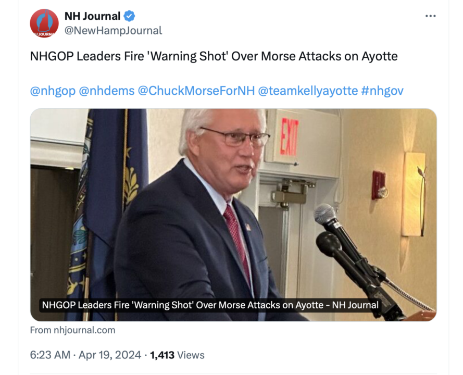This screenshot has width=463, height=375.
Task: Visit the @NewHampJournal handle
Action: [113, 30]
